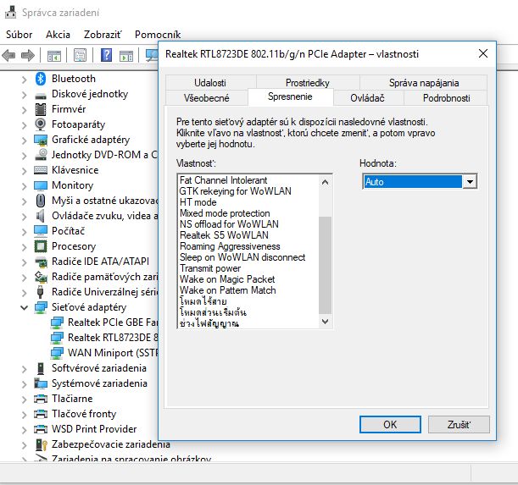Select the Zabezpečovacie zariadenia key icon
This screenshot has width=518, height=485.
pos(41,444)
